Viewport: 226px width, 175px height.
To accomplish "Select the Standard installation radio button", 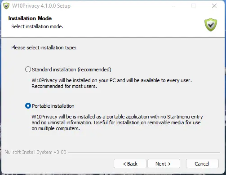I will coord(28,70).
